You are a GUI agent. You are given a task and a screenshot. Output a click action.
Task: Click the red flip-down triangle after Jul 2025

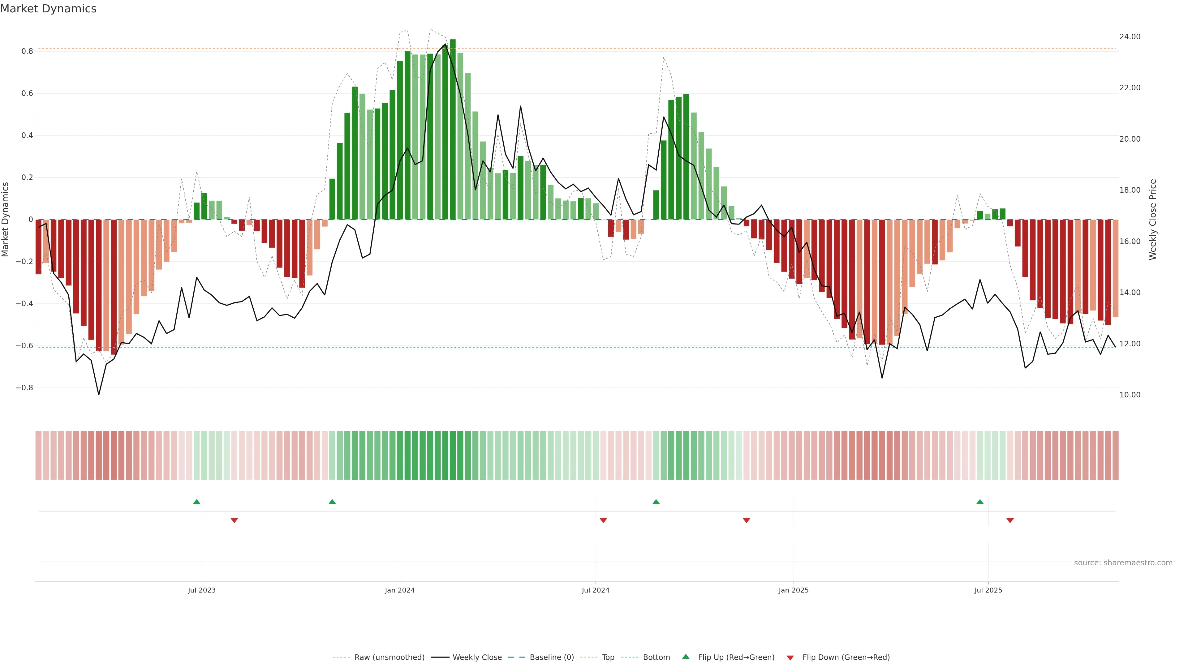point(1010,520)
